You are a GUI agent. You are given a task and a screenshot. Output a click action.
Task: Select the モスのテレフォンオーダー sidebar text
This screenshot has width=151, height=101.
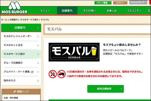(18, 36)
